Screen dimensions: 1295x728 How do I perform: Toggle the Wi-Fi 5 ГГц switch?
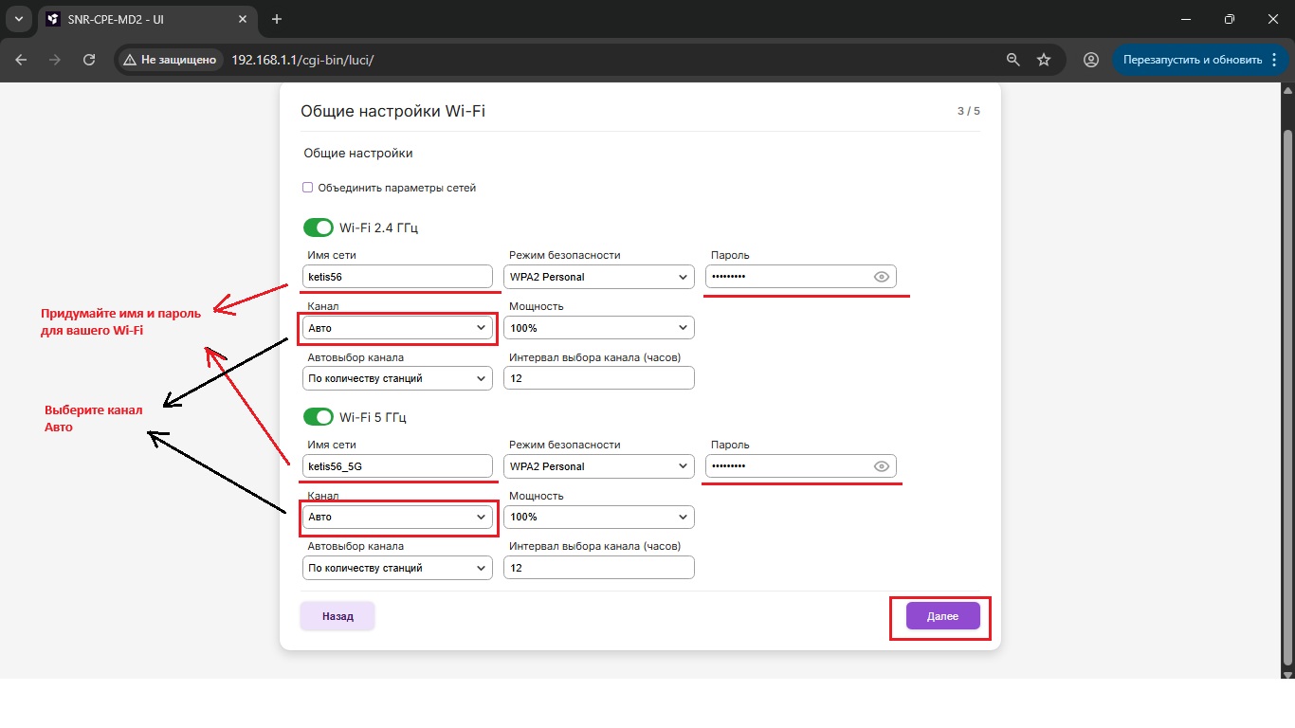click(x=319, y=417)
